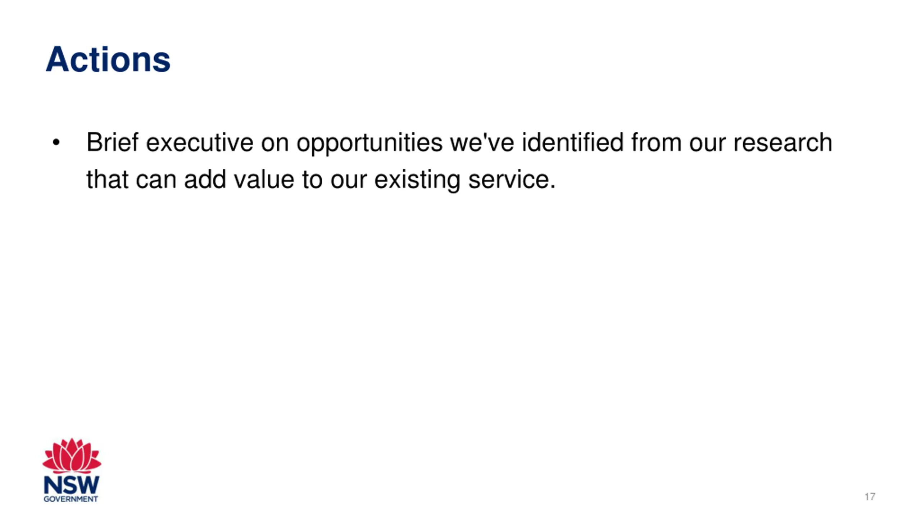Select the bullet point marker
Screen dimensions: 921x518
(x=56, y=143)
